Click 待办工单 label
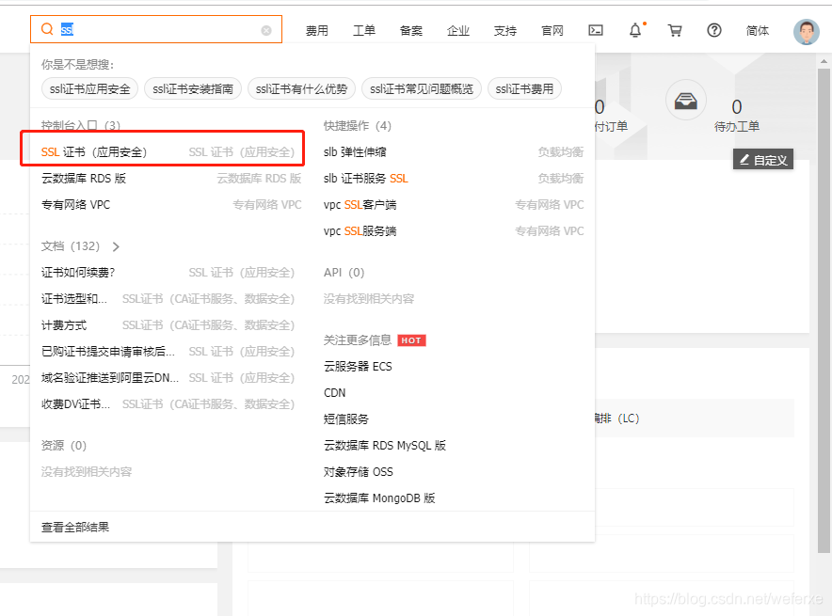 [x=737, y=127]
